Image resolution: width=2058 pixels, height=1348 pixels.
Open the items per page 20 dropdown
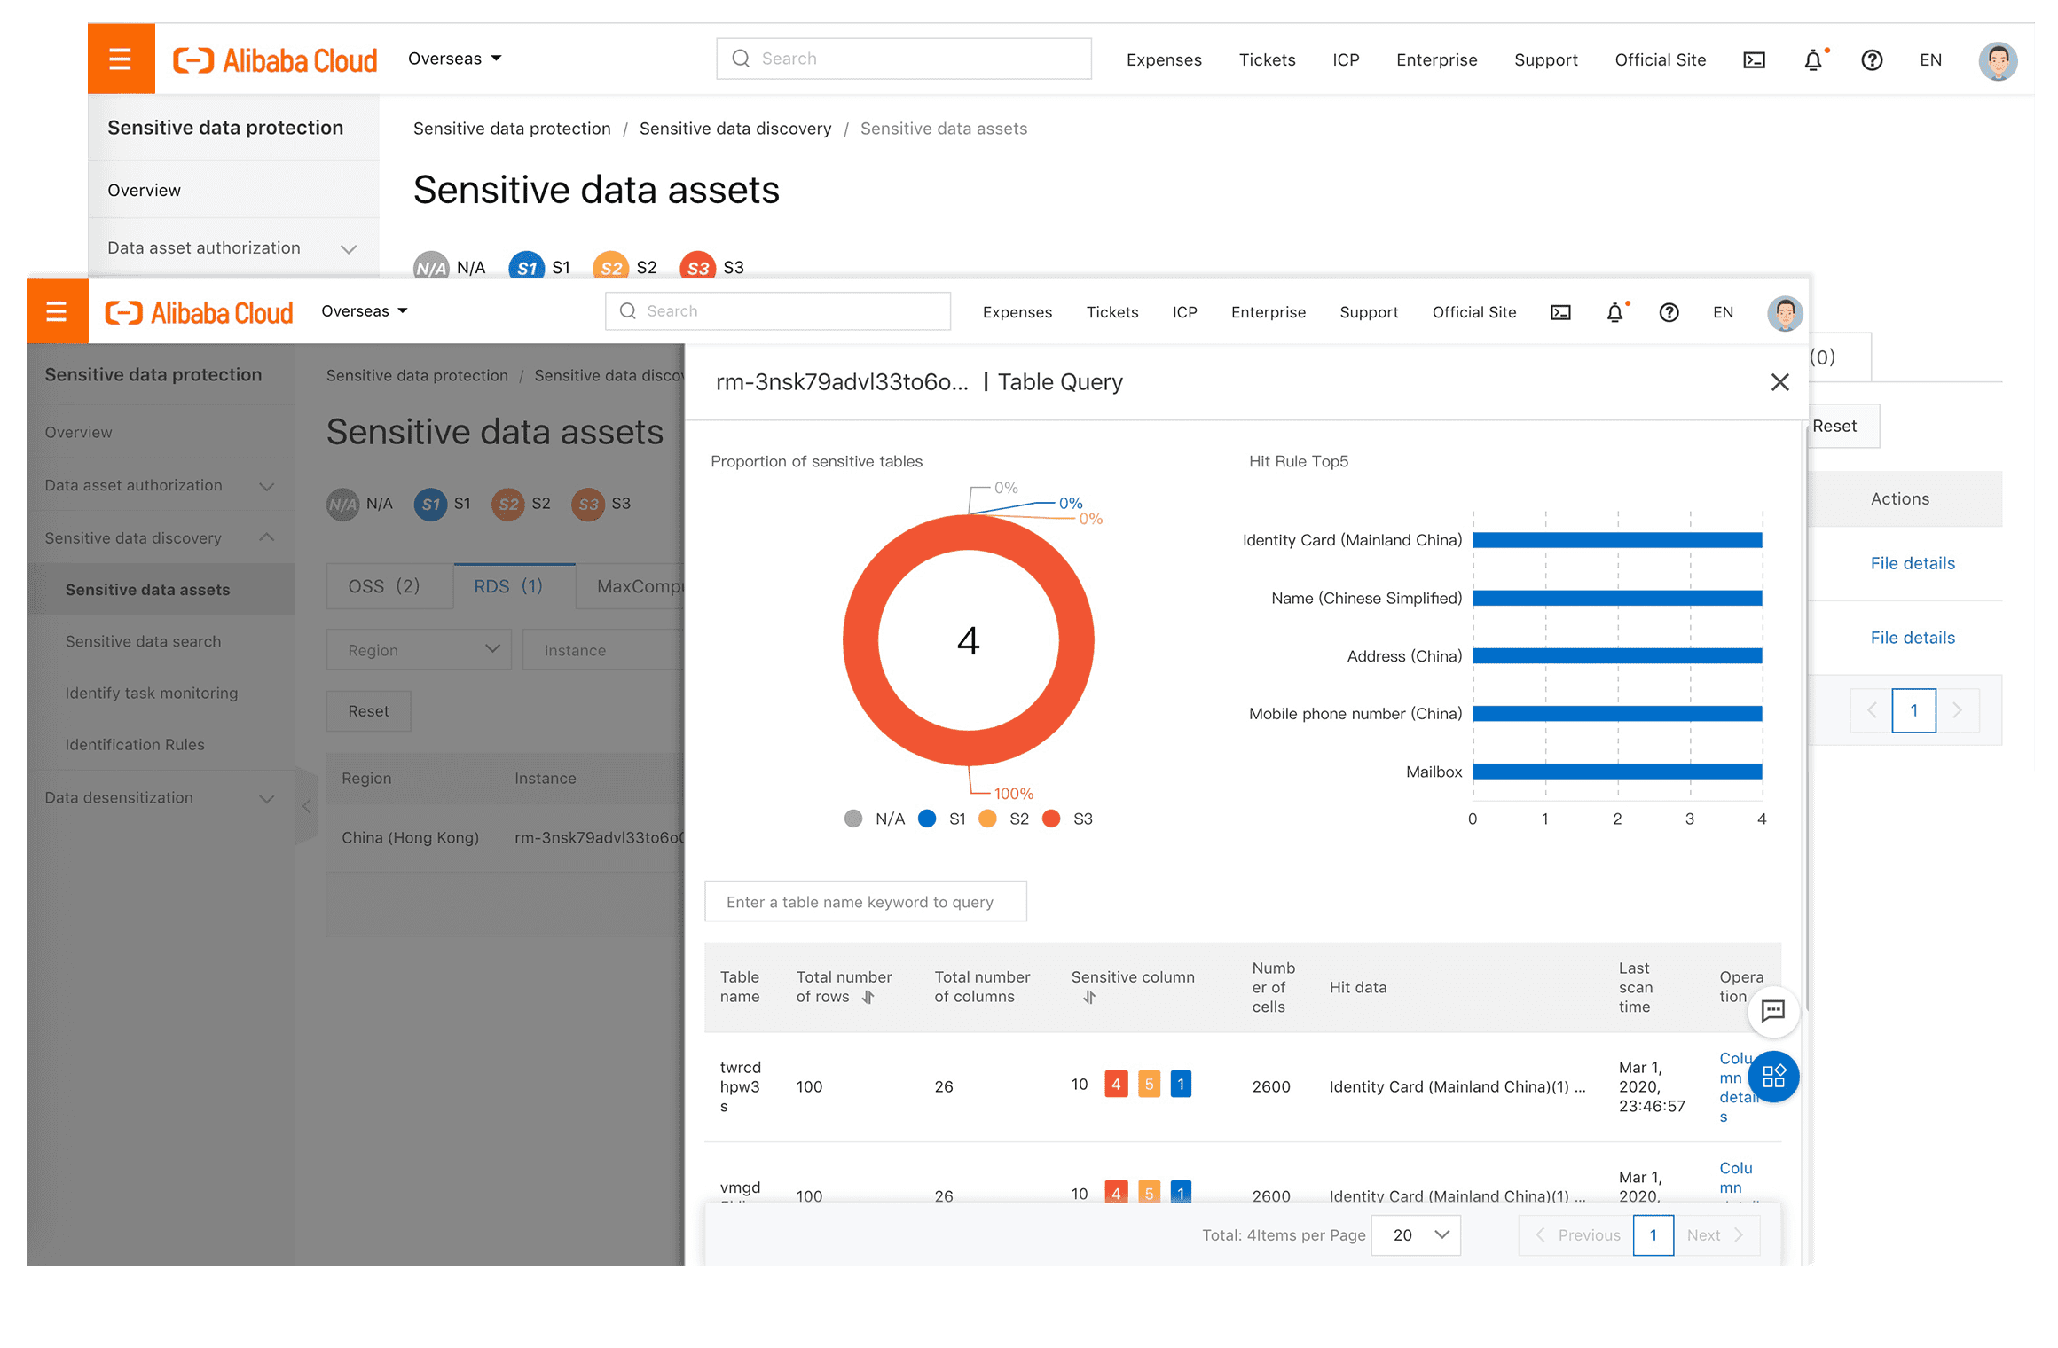(1416, 1234)
